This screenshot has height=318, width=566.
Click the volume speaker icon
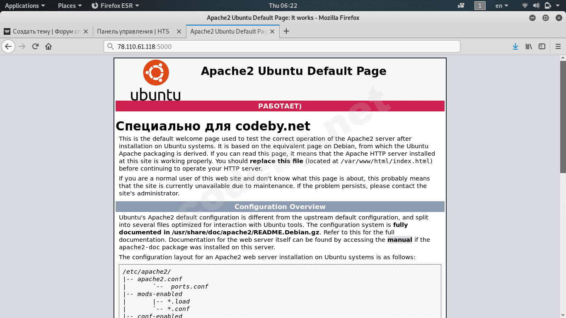(x=536, y=6)
